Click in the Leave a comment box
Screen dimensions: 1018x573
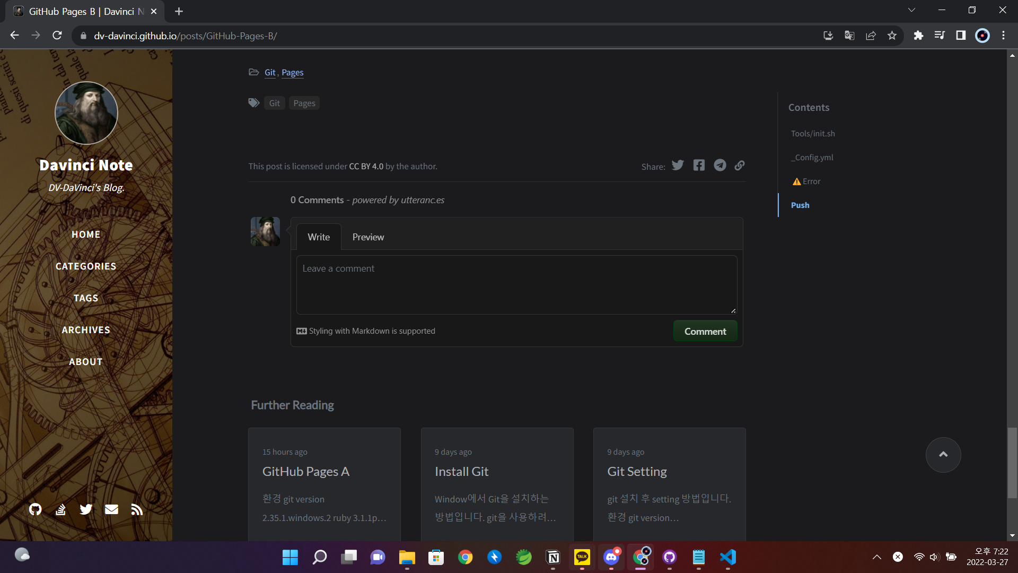(516, 285)
